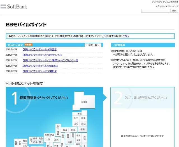Viewport: 179px width, 147px height.
Task: Click the 次に、地域を選んでください step heading
Action: tap(146, 98)
